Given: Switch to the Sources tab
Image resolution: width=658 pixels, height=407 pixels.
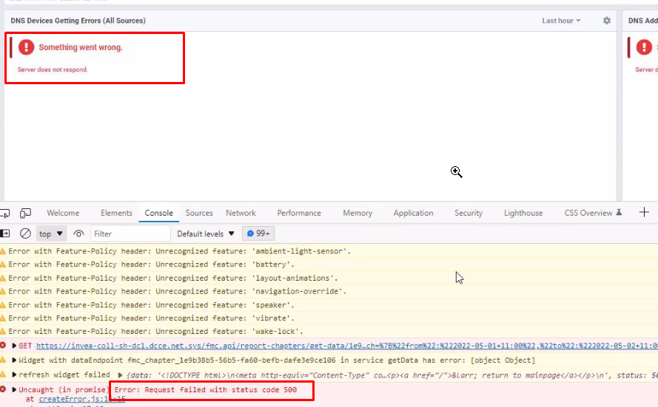Looking at the screenshot, I should pyautogui.click(x=199, y=213).
